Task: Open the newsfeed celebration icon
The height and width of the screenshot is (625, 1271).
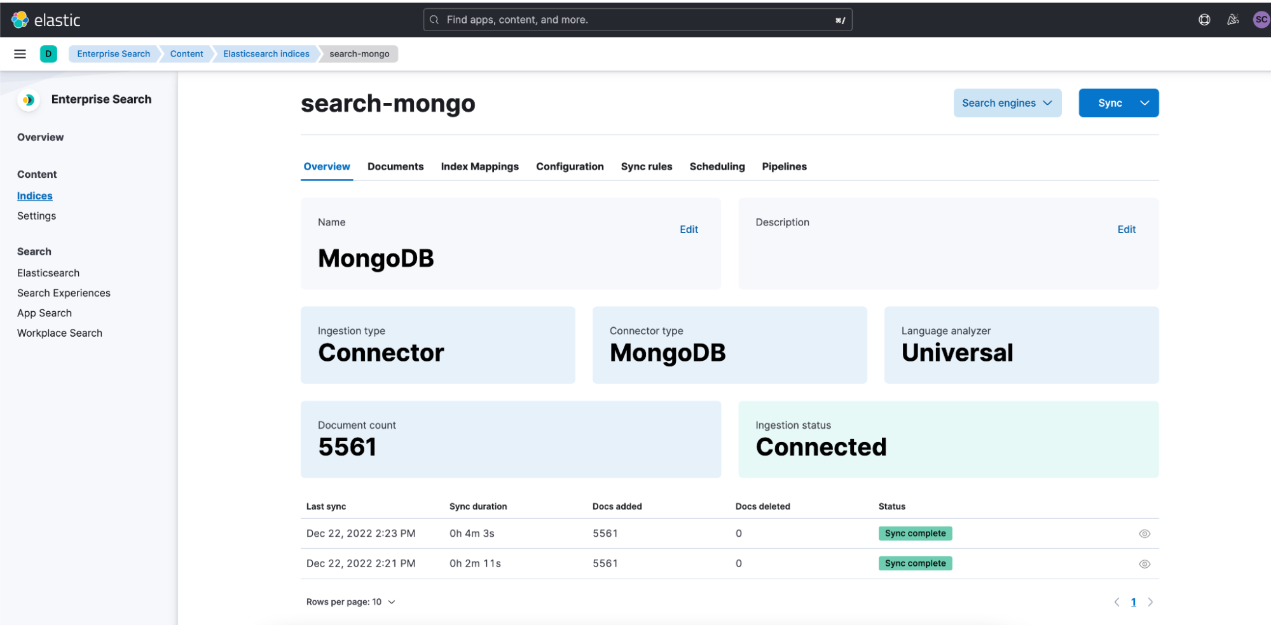Action: [x=1233, y=20]
